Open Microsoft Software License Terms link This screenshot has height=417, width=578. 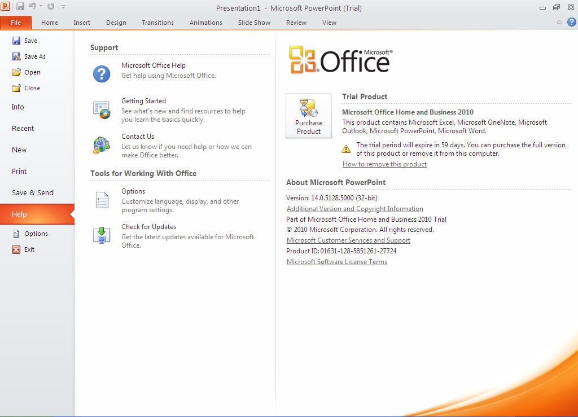coord(337,262)
